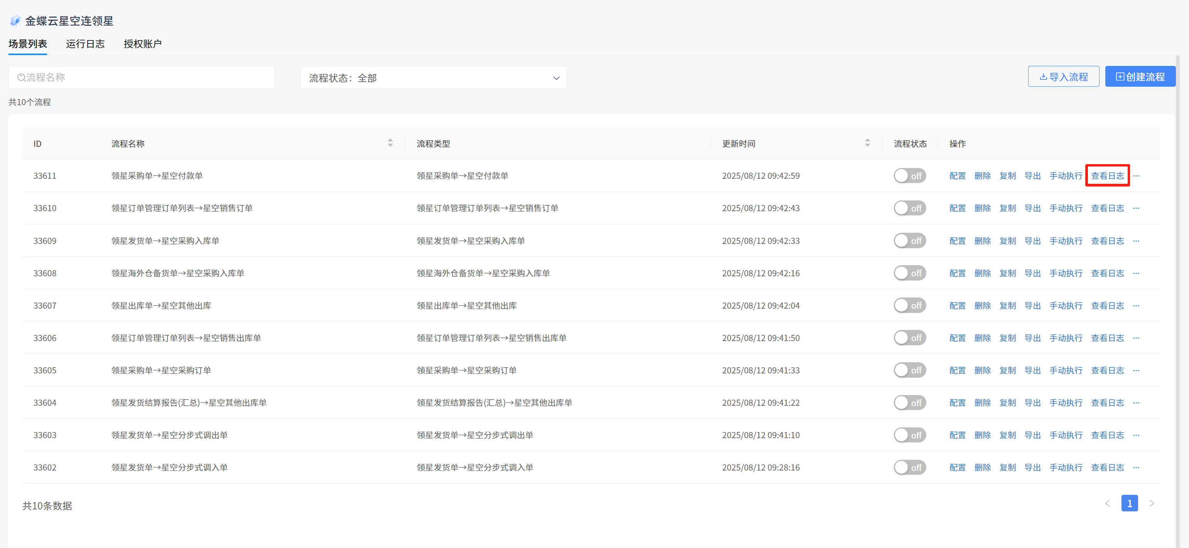Click 手动执行 for flow 33603
Viewport: 1189px width, 548px height.
coord(1066,435)
